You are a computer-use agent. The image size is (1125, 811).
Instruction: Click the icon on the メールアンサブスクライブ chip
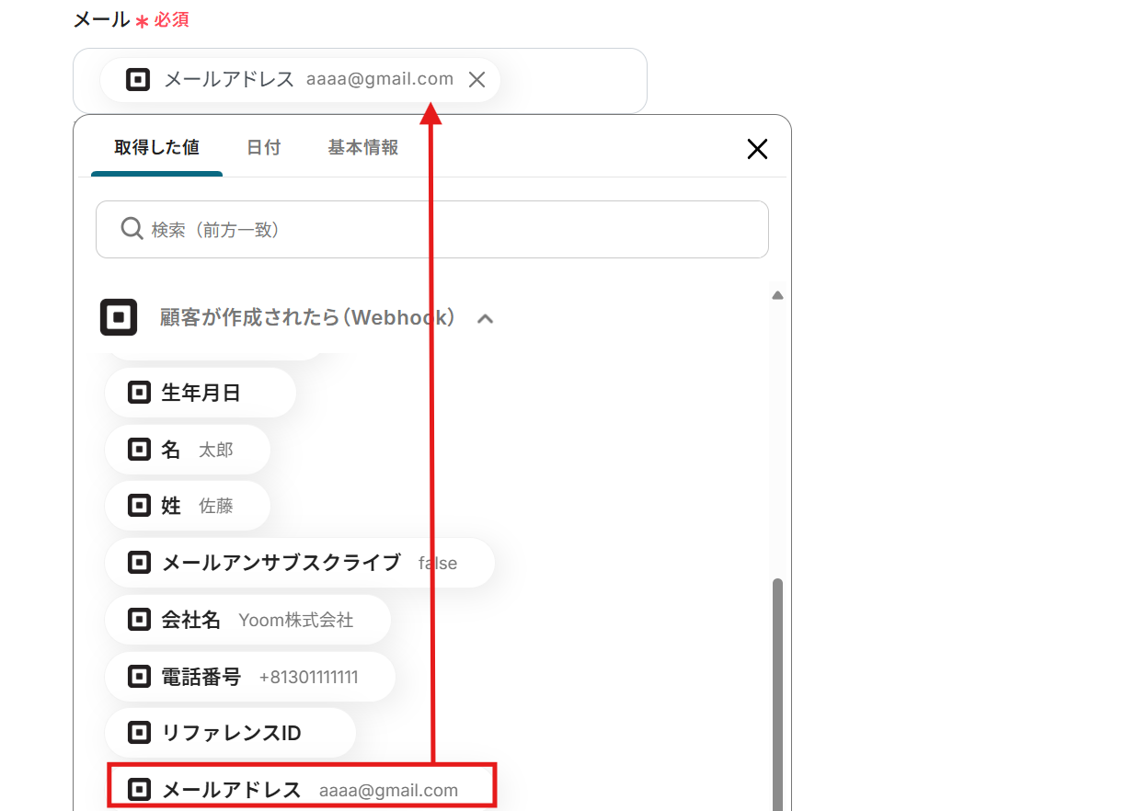[x=138, y=562]
